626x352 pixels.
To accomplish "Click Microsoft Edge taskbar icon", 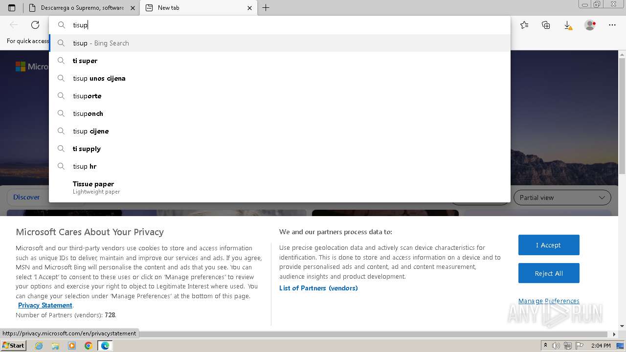I will (x=105, y=346).
